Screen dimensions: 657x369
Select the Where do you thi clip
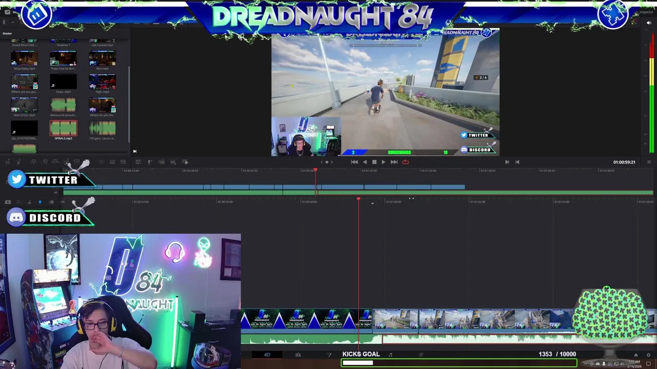point(102,105)
